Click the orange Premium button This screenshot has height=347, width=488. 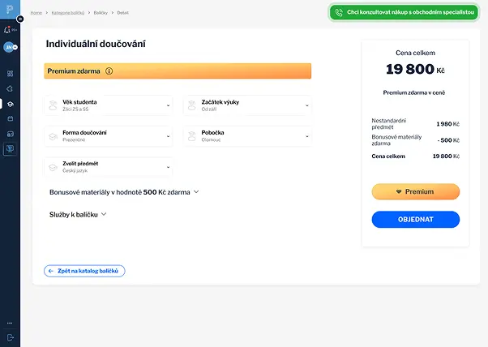pyautogui.click(x=416, y=191)
